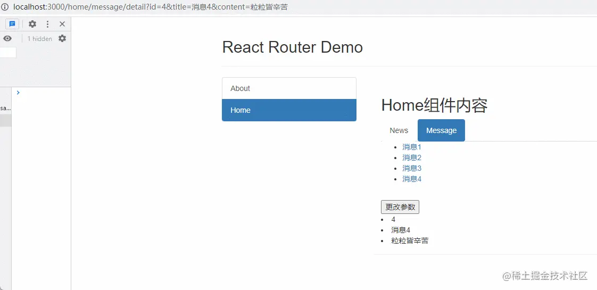Close the DevTools panel
The height and width of the screenshot is (290, 597).
(x=62, y=24)
